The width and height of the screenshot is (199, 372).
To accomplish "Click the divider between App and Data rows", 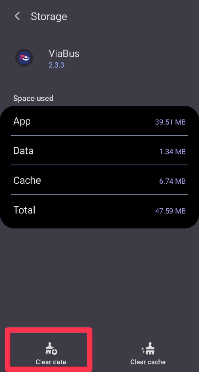I will pyautogui.click(x=99, y=135).
